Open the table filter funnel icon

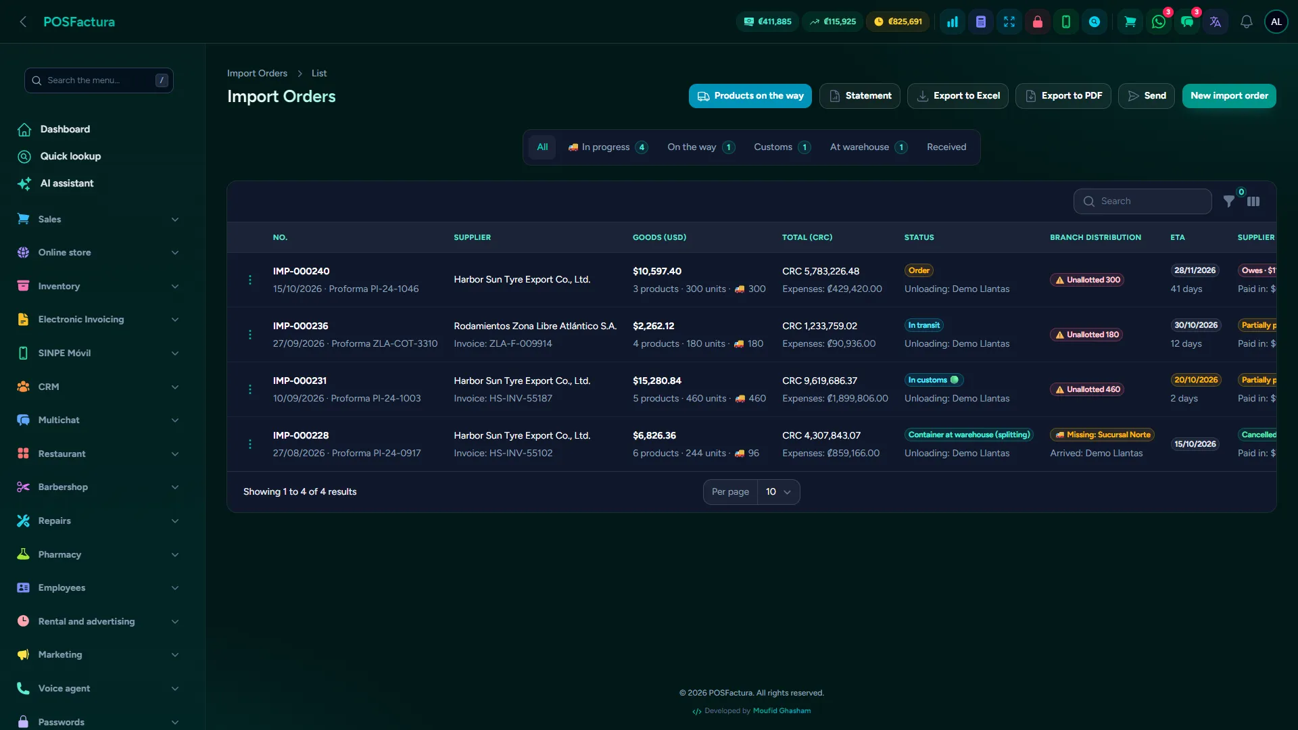click(1229, 201)
